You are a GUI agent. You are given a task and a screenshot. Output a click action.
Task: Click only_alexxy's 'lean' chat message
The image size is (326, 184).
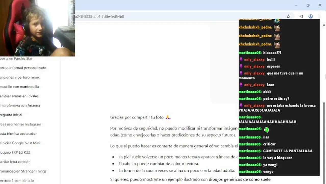coord(271,85)
